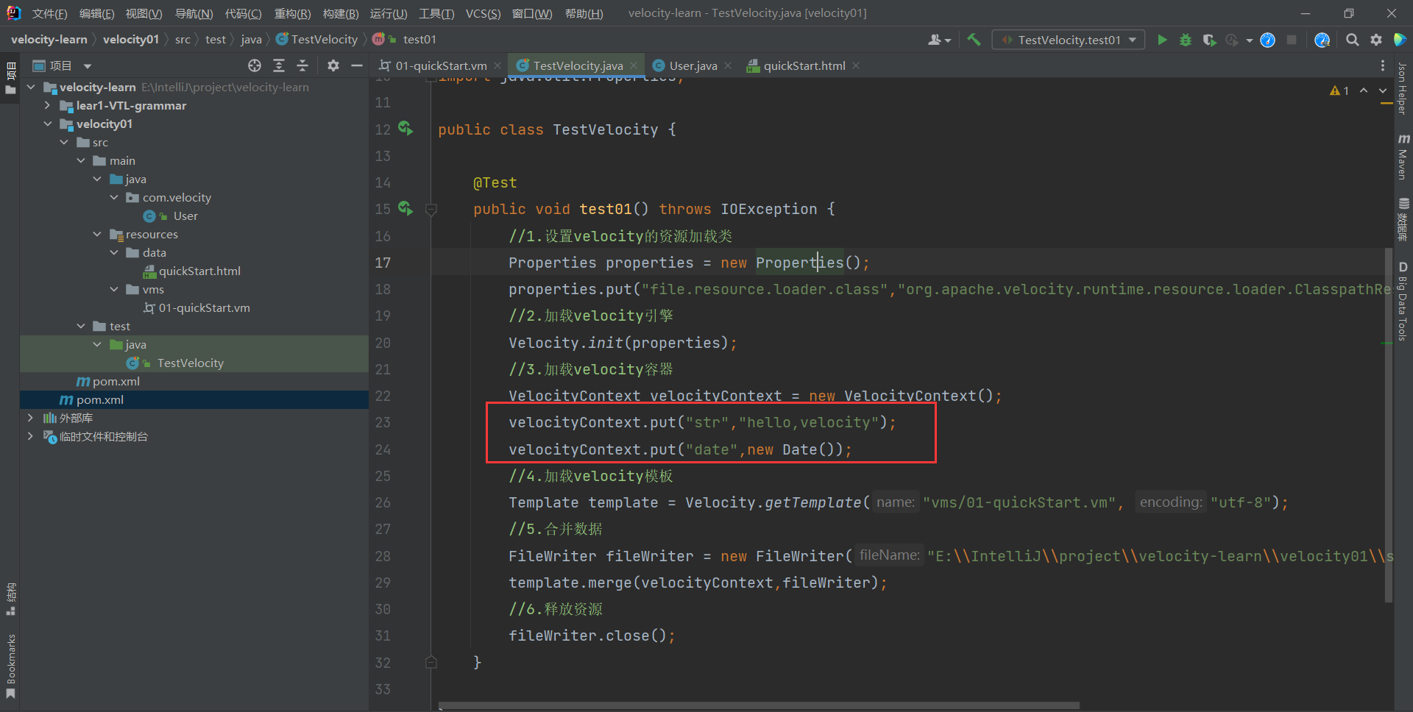Build project with the hammer icon

974,40
